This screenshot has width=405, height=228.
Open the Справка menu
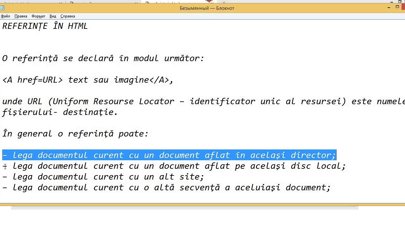pyautogui.click(x=68, y=16)
